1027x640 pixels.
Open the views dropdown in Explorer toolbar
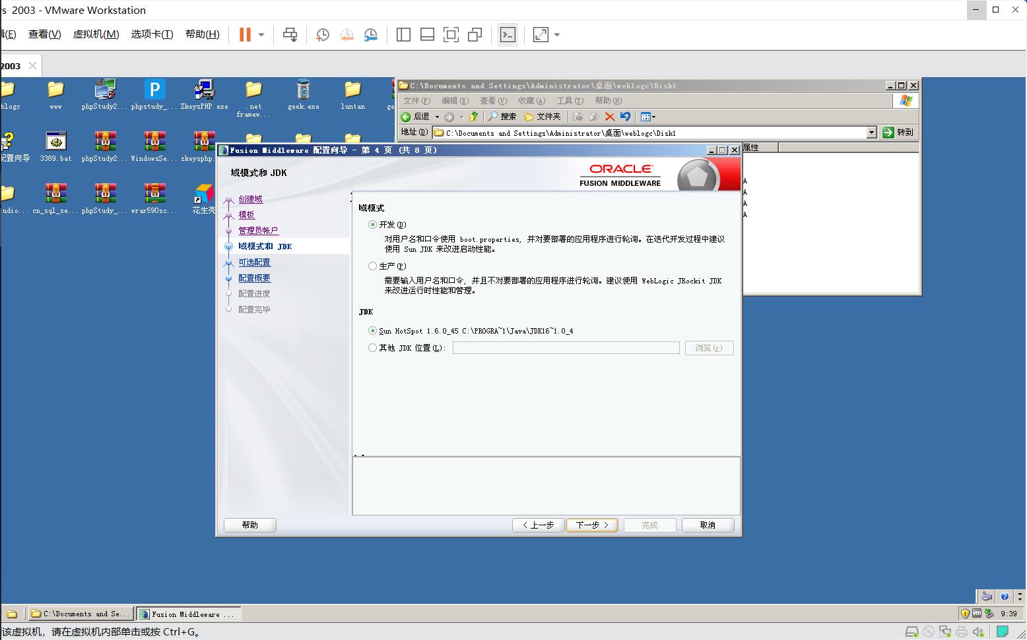(647, 117)
